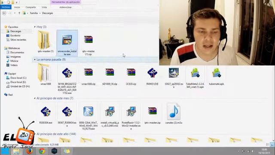
Task: Open the Documentos library
Action: [x=17, y=53]
